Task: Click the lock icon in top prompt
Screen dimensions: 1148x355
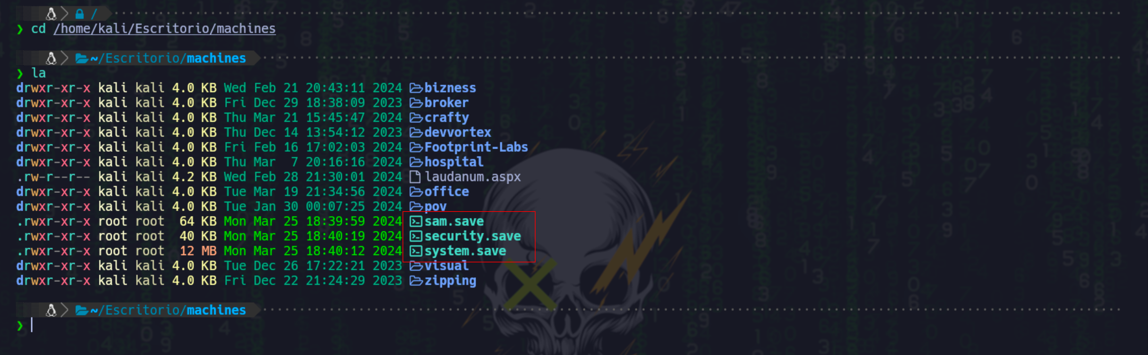Action: point(80,14)
